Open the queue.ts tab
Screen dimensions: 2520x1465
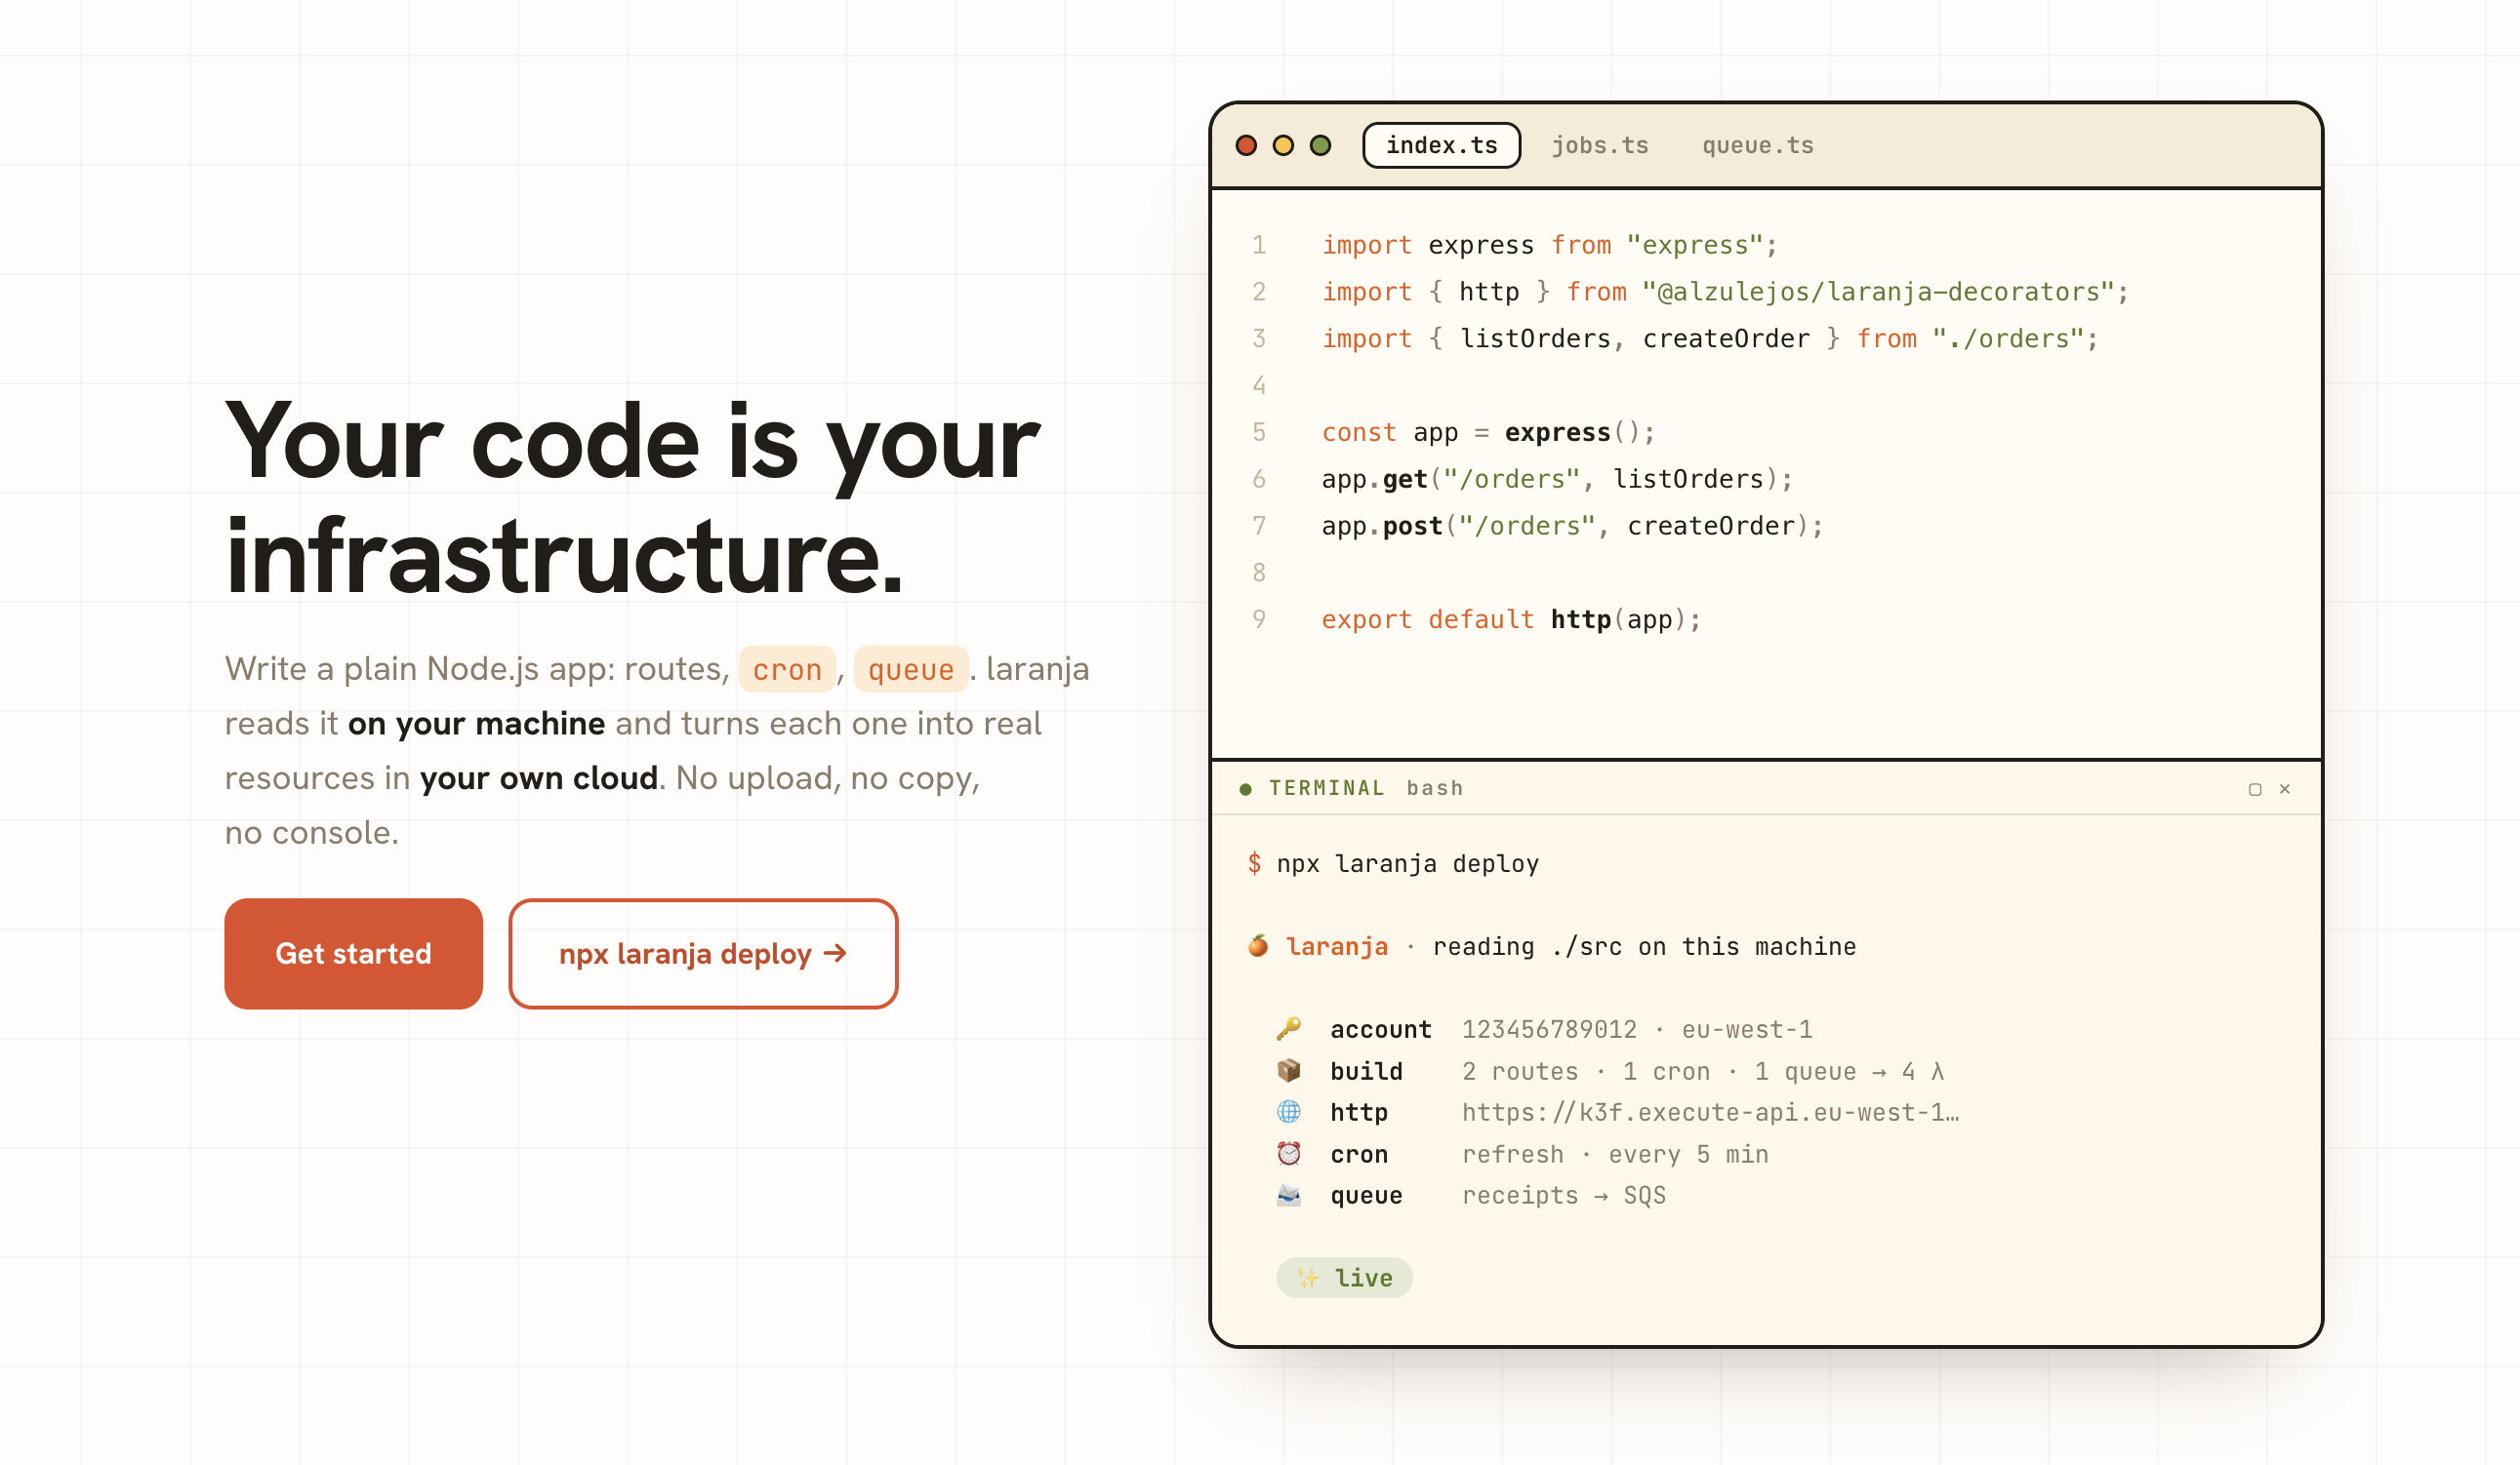1758,146
